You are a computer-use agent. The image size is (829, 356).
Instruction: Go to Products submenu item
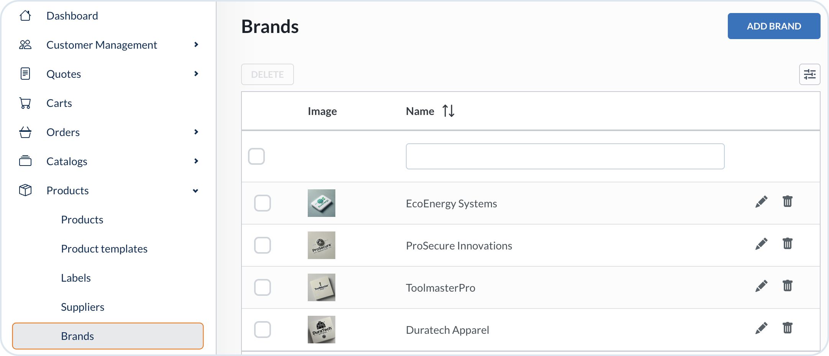[x=82, y=220]
